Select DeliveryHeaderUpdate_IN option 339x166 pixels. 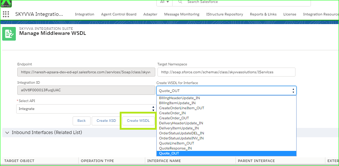pos(226,123)
